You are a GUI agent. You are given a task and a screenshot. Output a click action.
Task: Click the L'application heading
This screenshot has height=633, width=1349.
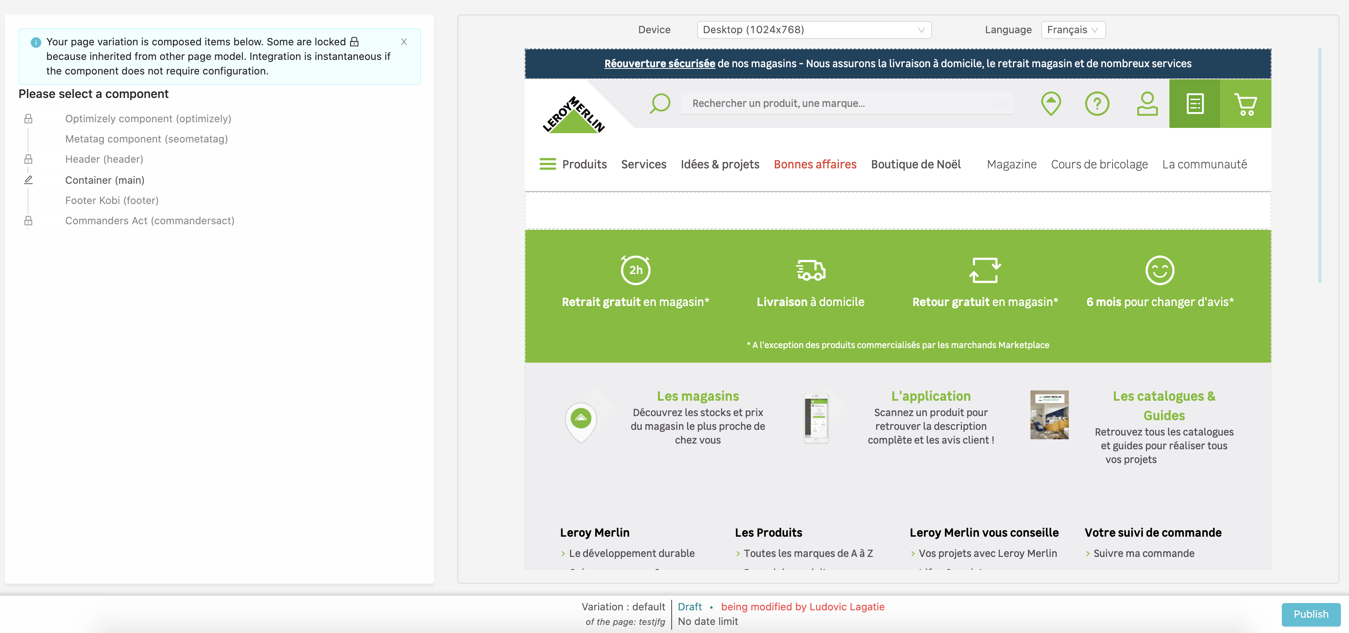pyautogui.click(x=931, y=396)
